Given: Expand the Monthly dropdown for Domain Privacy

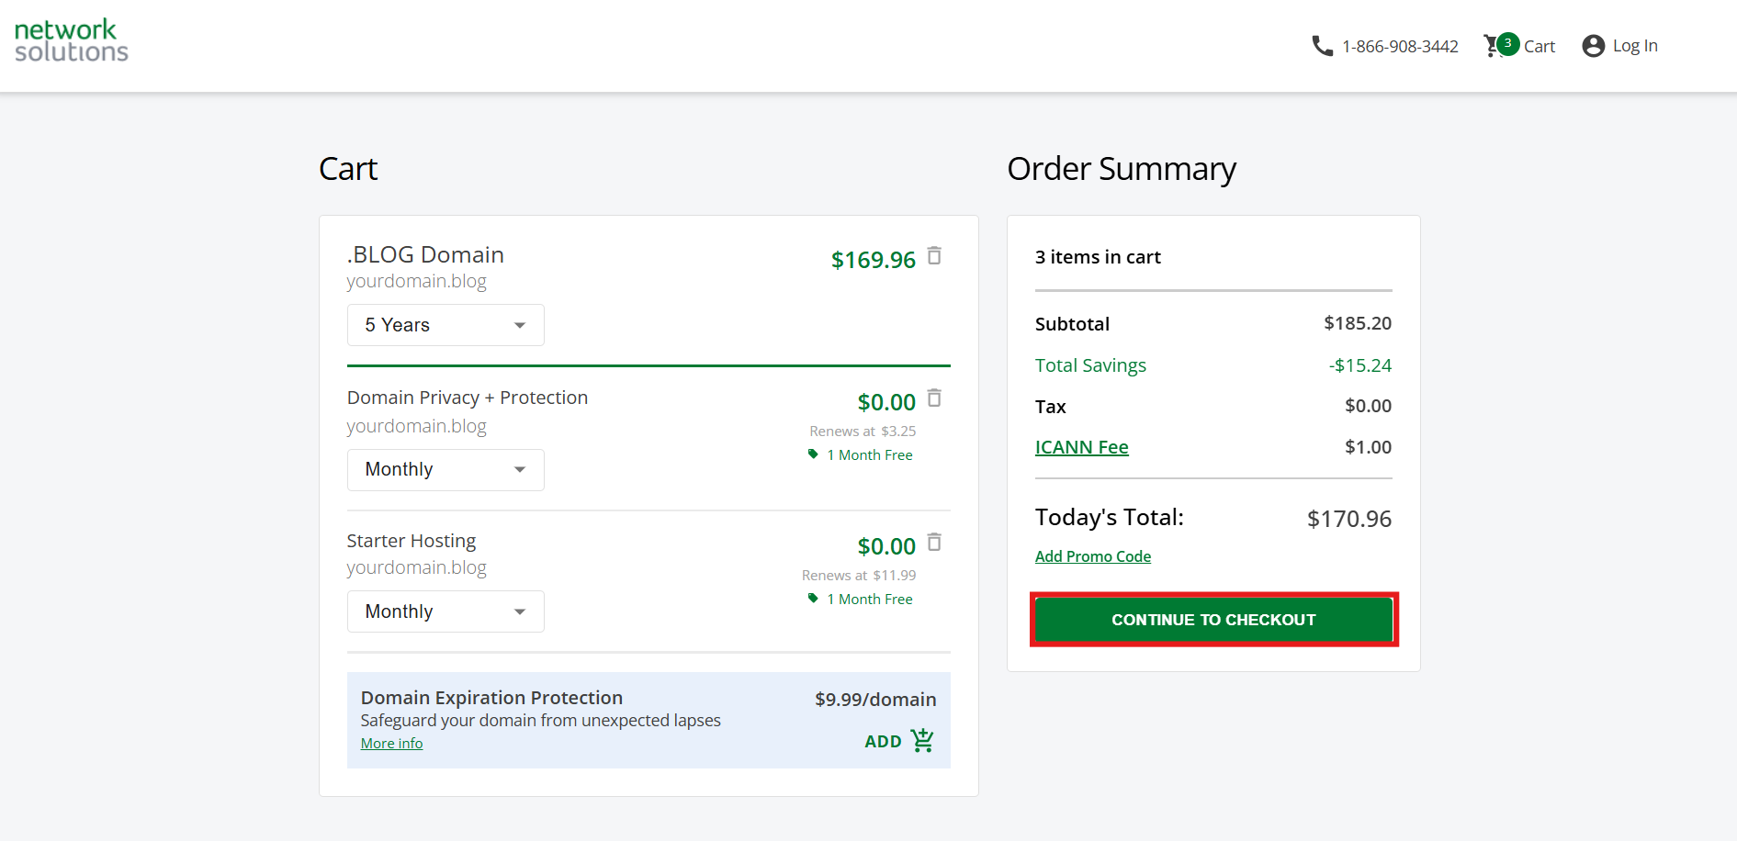Looking at the screenshot, I should (445, 469).
